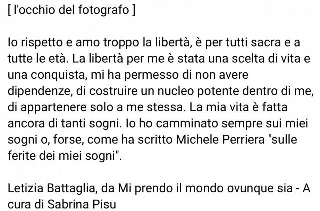Image resolution: width=320 pixels, height=211 pixels.
Task: Click the heading "l'occhio del fotografo"
Action: 71,10
